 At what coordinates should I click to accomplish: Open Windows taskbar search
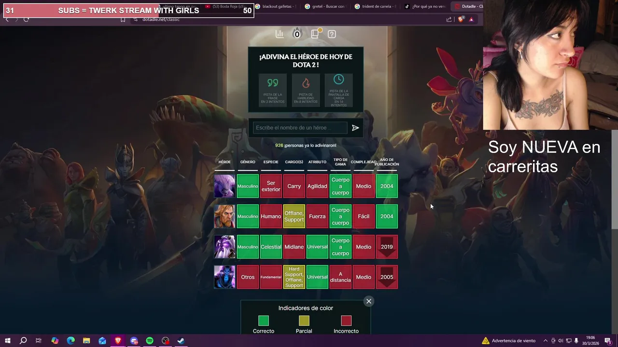(x=23, y=341)
